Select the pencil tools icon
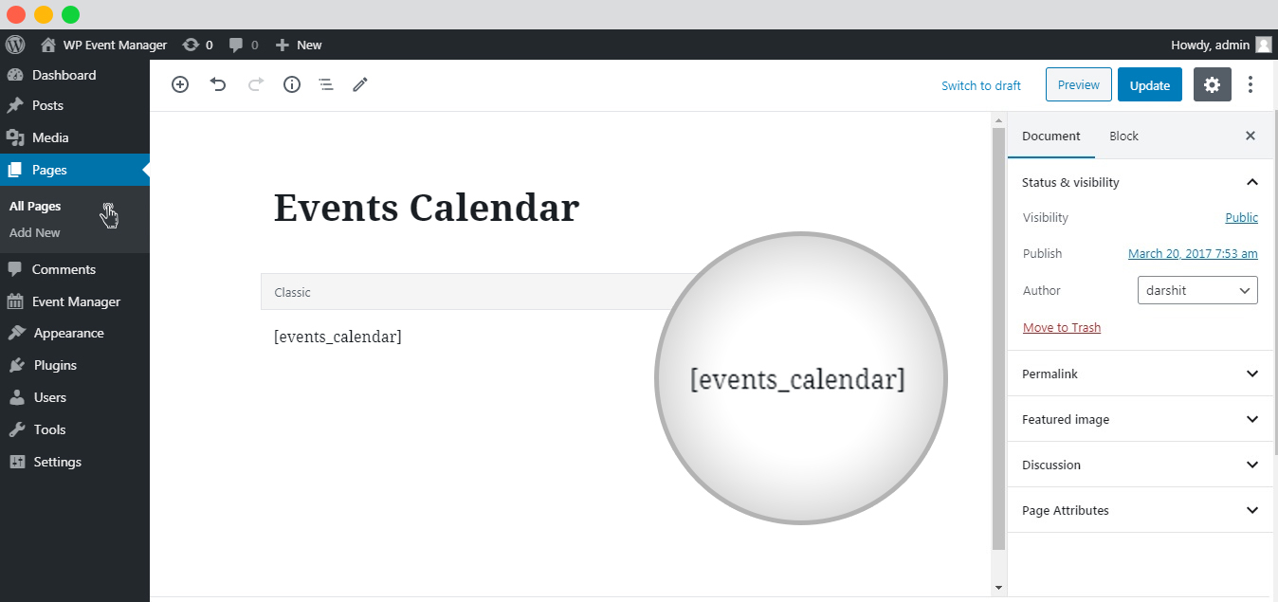Image resolution: width=1278 pixels, height=602 pixels. click(360, 84)
